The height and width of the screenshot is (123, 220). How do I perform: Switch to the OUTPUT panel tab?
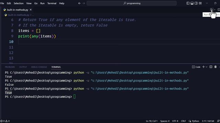(x=23, y=67)
